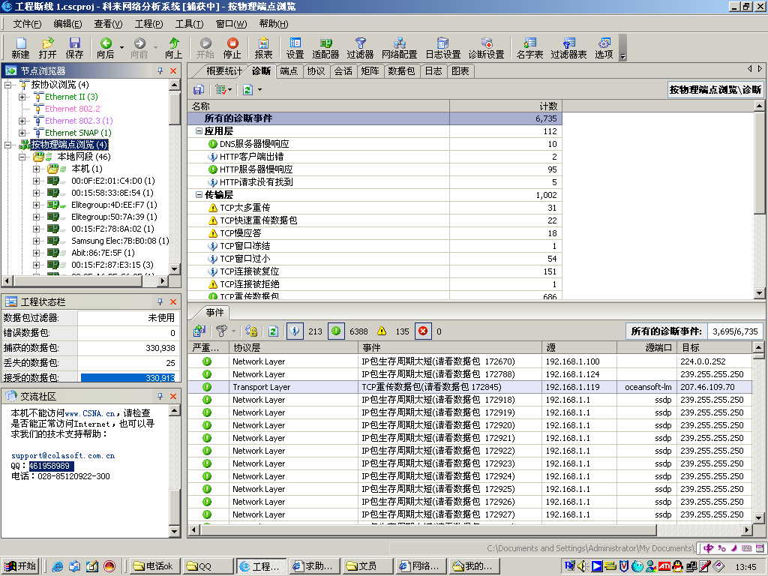Click the 报表 (Report) toolbar icon
The width and height of the screenshot is (768, 576).
point(263,47)
